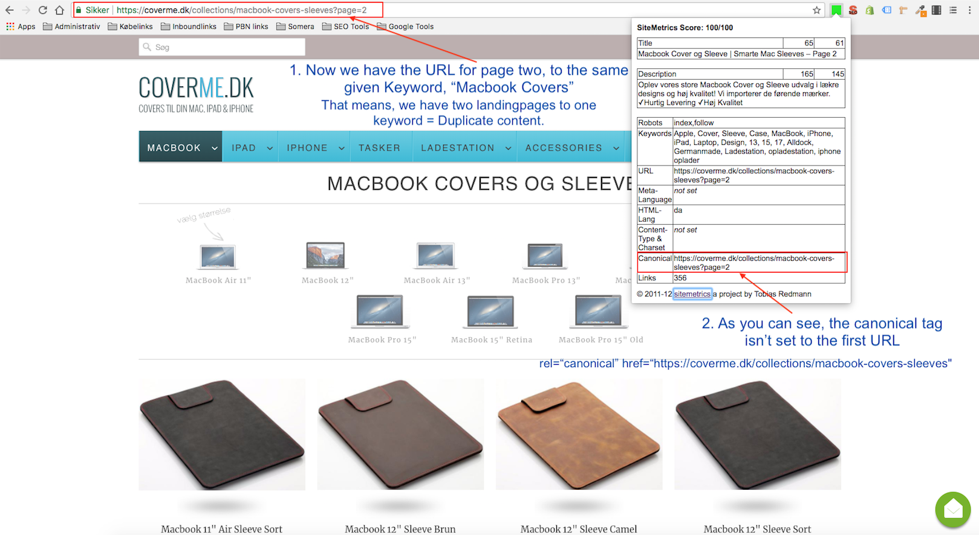The image size is (979, 535).
Task: Open the browser home page icon
Action: point(59,10)
